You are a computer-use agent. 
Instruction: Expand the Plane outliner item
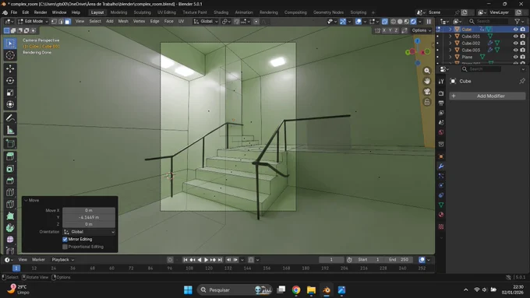click(450, 57)
